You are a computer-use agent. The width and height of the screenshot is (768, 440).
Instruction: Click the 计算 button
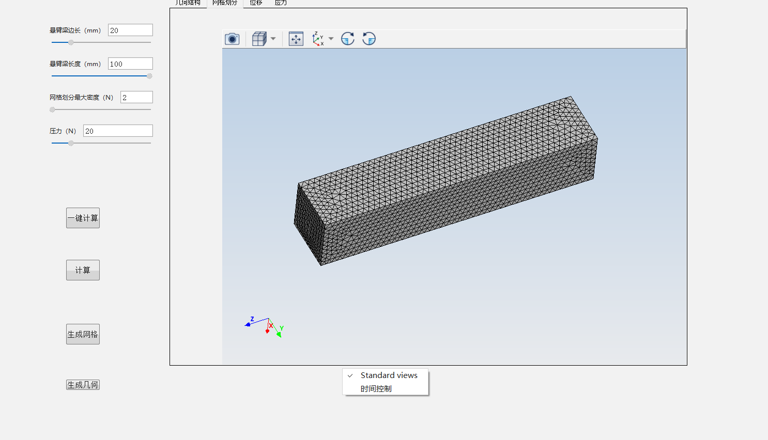[x=83, y=270]
